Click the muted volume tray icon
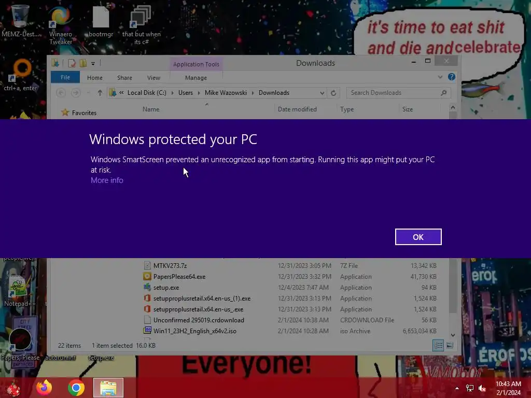531x398 pixels. 482,388
